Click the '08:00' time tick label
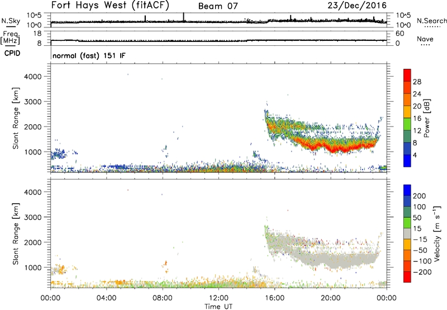447x310 pixels. [x=163, y=298]
